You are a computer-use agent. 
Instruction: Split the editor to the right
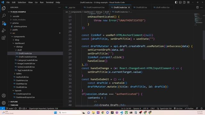click(197, 7)
